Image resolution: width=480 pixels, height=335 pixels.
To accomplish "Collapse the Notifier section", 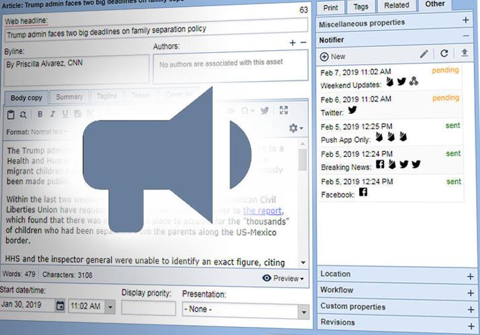I will 466,36.
